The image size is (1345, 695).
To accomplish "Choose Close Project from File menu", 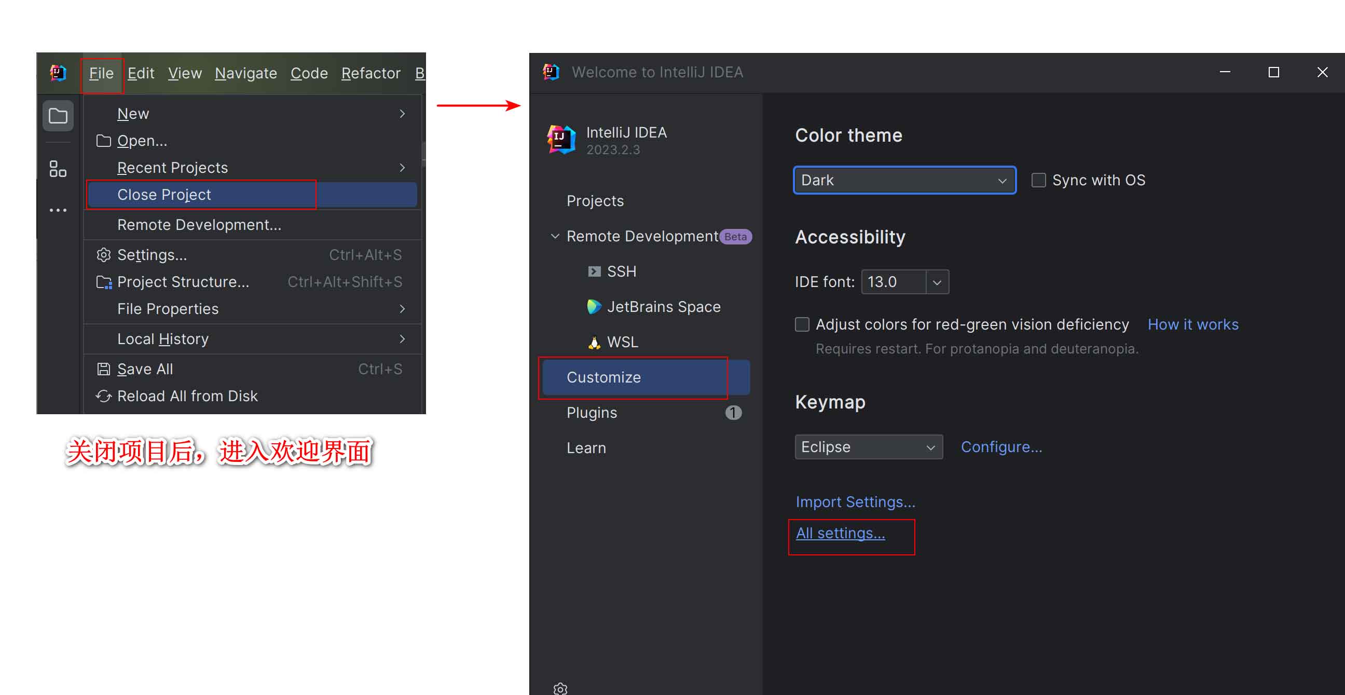I will coord(252,195).
